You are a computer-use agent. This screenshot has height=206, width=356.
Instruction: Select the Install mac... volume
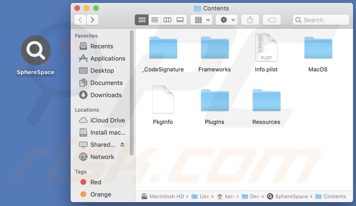click(x=102, y=133)
